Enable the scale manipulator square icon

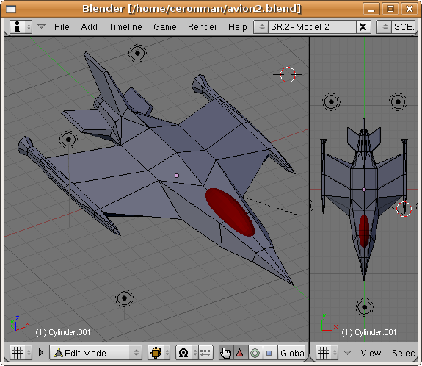269,353
